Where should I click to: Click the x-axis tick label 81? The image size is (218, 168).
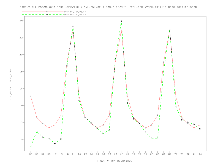point(194,154)
